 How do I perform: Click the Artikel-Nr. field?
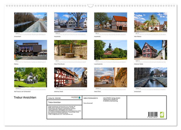click(54, 98)
